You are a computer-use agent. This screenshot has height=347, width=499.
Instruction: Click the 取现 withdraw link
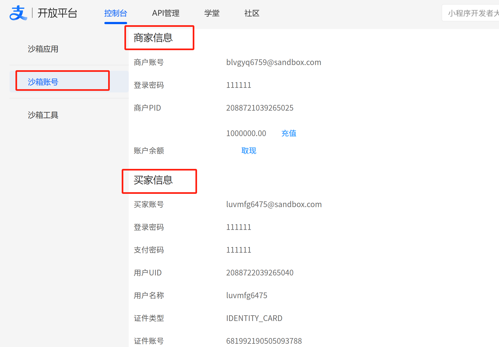tap(249, 151)
